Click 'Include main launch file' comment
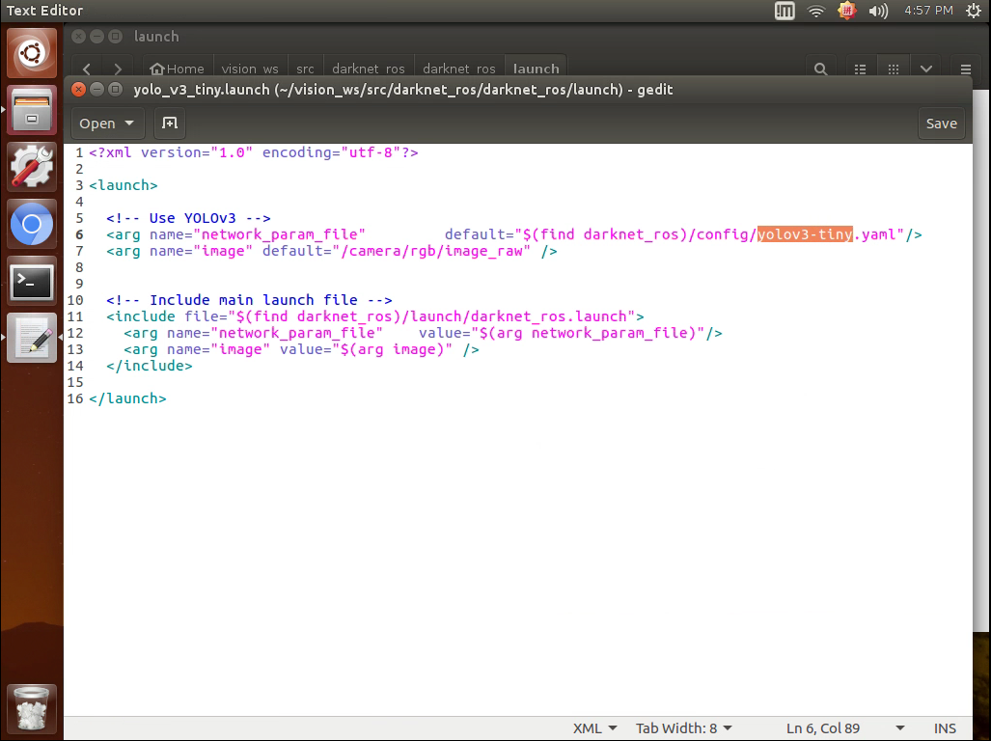 click(x=249, y=300)
